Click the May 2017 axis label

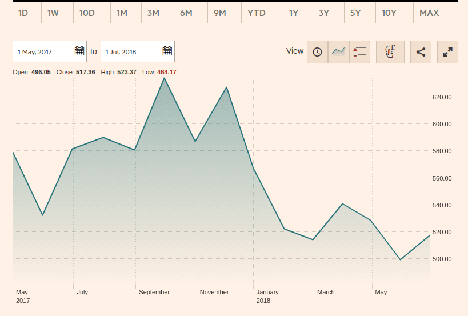[23, 297]
